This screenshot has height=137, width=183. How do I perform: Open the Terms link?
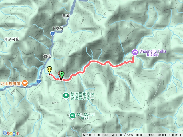(150, 135)
